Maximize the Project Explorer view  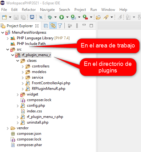[x=91, y=26]
